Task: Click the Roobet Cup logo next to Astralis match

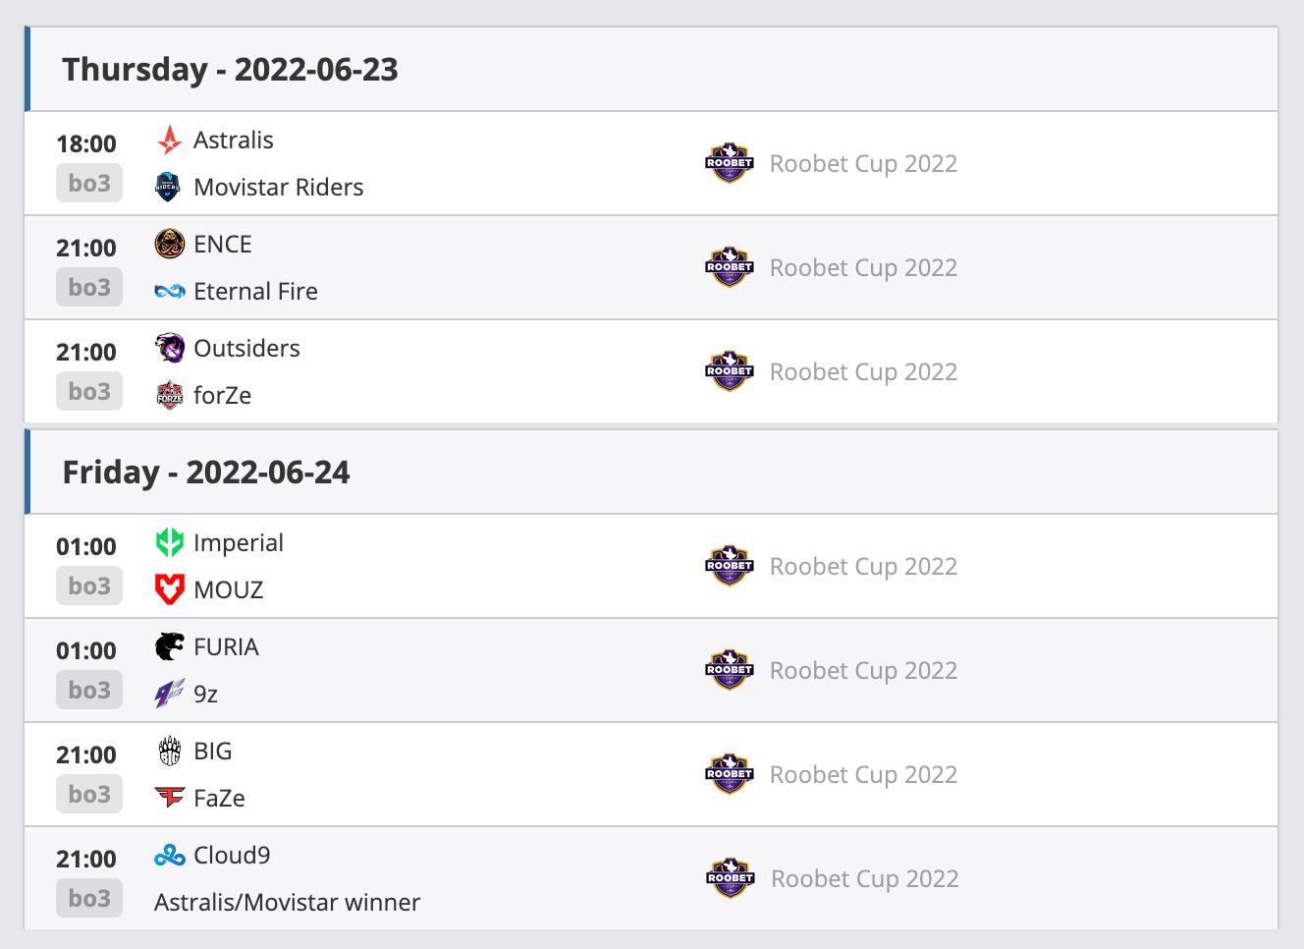Action: coord(730,163)
